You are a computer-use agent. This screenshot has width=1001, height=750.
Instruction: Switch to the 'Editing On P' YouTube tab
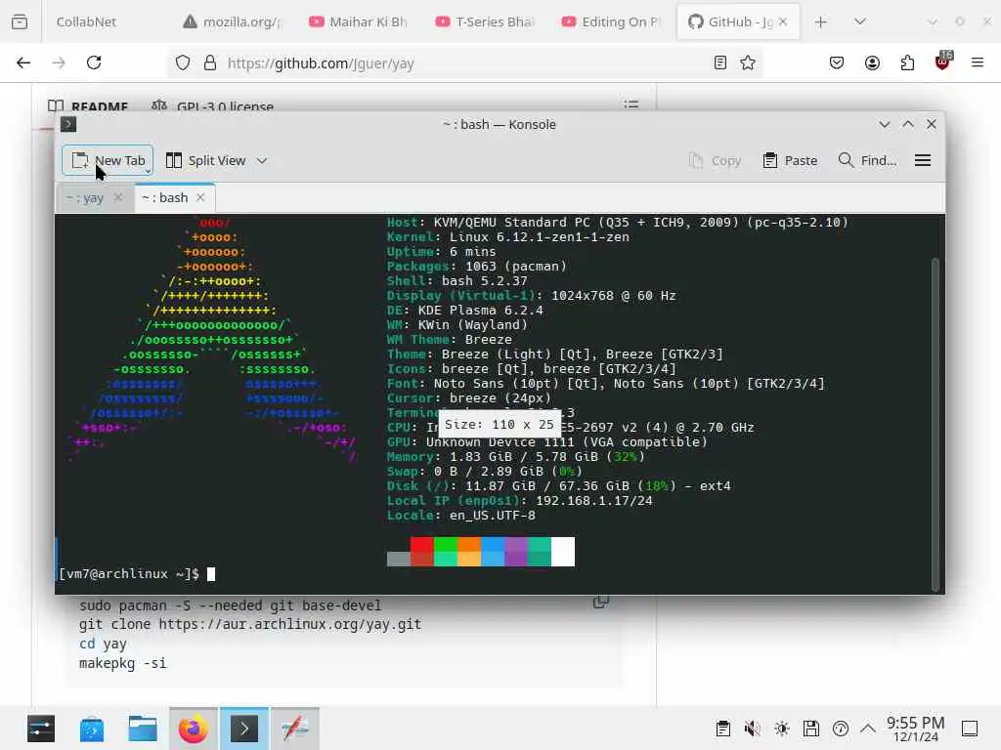(611, 21)
